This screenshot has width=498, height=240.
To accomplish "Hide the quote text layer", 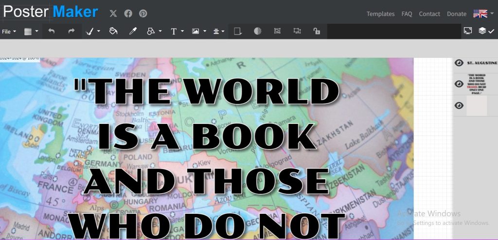I will point(459,84).
